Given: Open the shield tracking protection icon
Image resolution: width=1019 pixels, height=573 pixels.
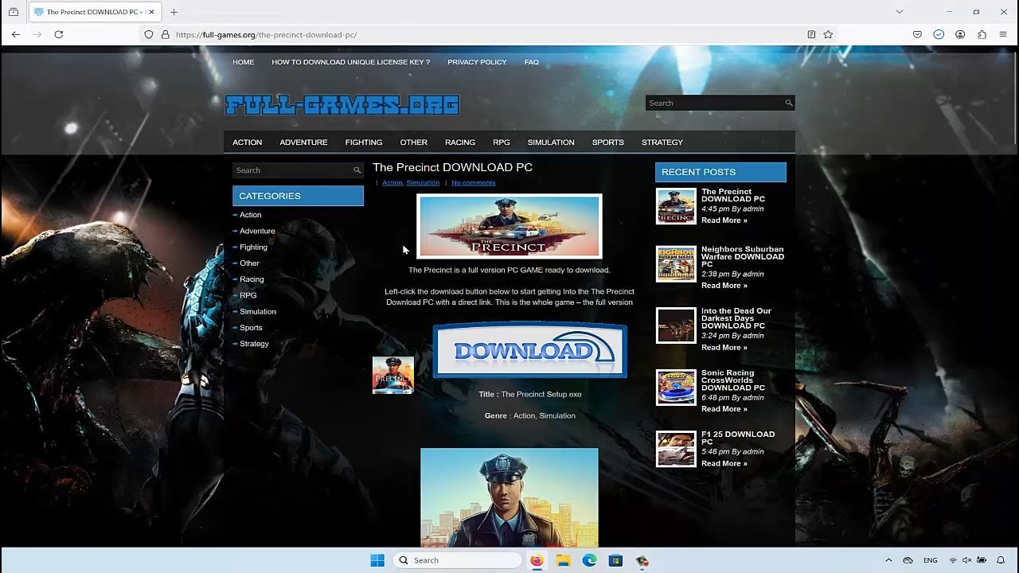Looking at the screenshot, I should point(149,34).
